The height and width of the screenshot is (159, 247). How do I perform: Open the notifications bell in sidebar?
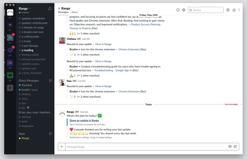point(50,9)
